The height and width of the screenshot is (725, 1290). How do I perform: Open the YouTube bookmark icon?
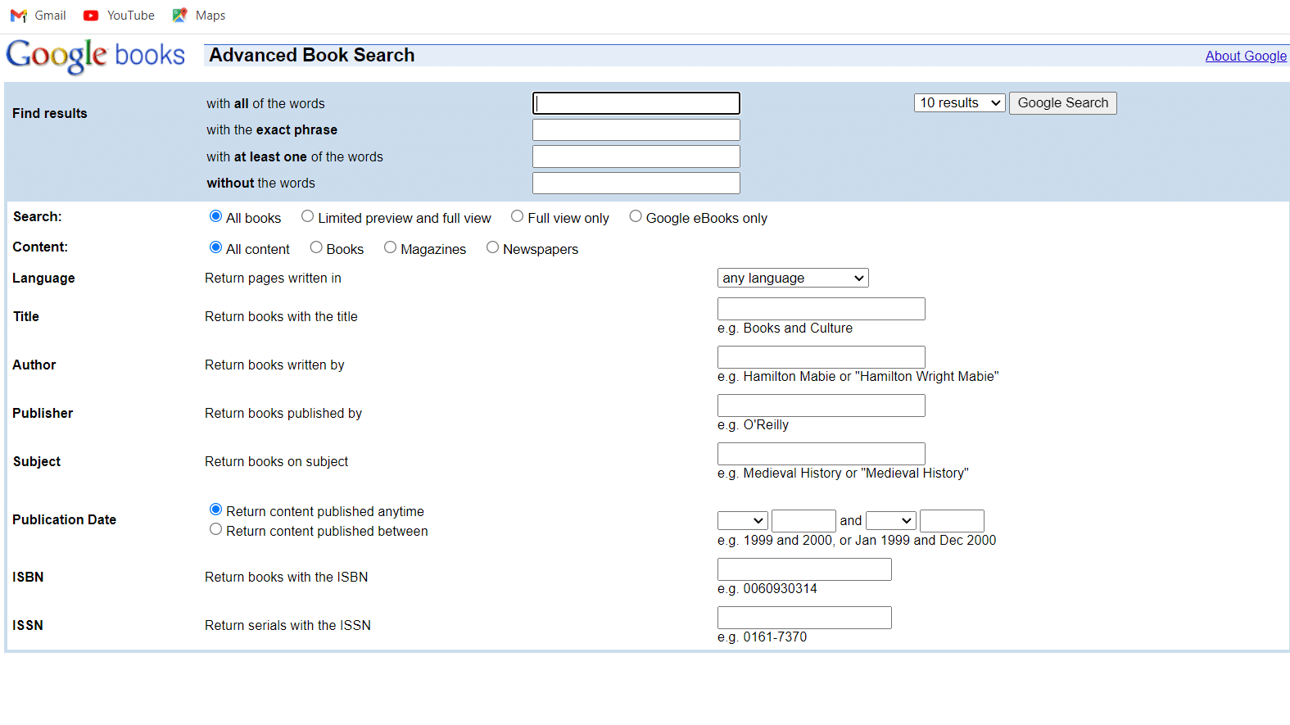91,16
